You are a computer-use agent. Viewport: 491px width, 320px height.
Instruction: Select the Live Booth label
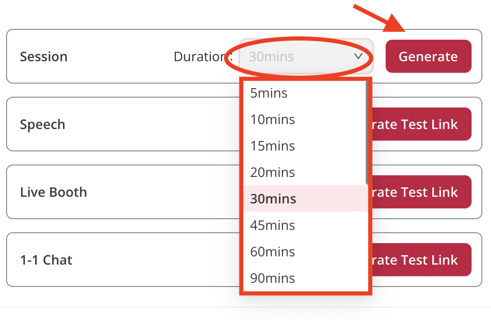point(53,192)
